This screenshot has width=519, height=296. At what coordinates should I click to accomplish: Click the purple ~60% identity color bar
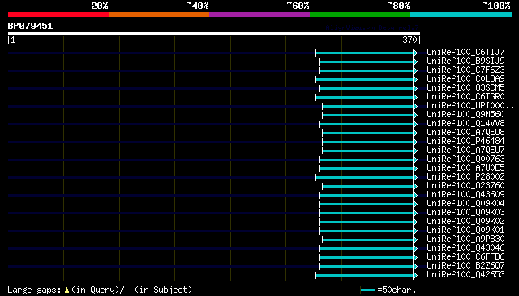[x=259, y=15]
